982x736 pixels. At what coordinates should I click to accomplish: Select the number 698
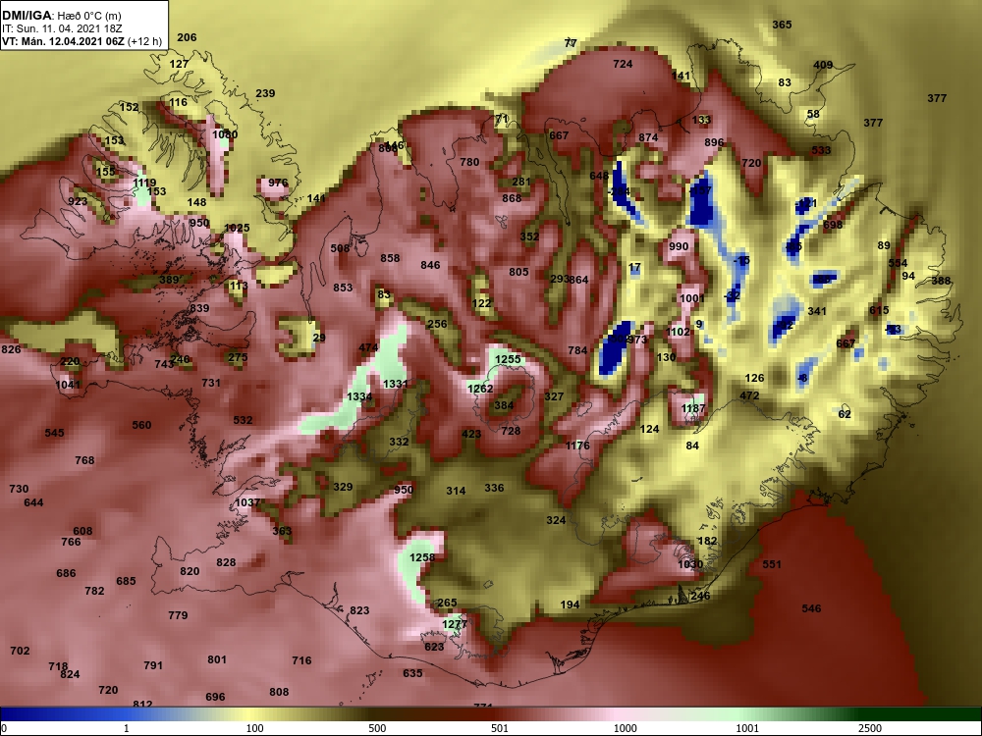coord(833,225)
